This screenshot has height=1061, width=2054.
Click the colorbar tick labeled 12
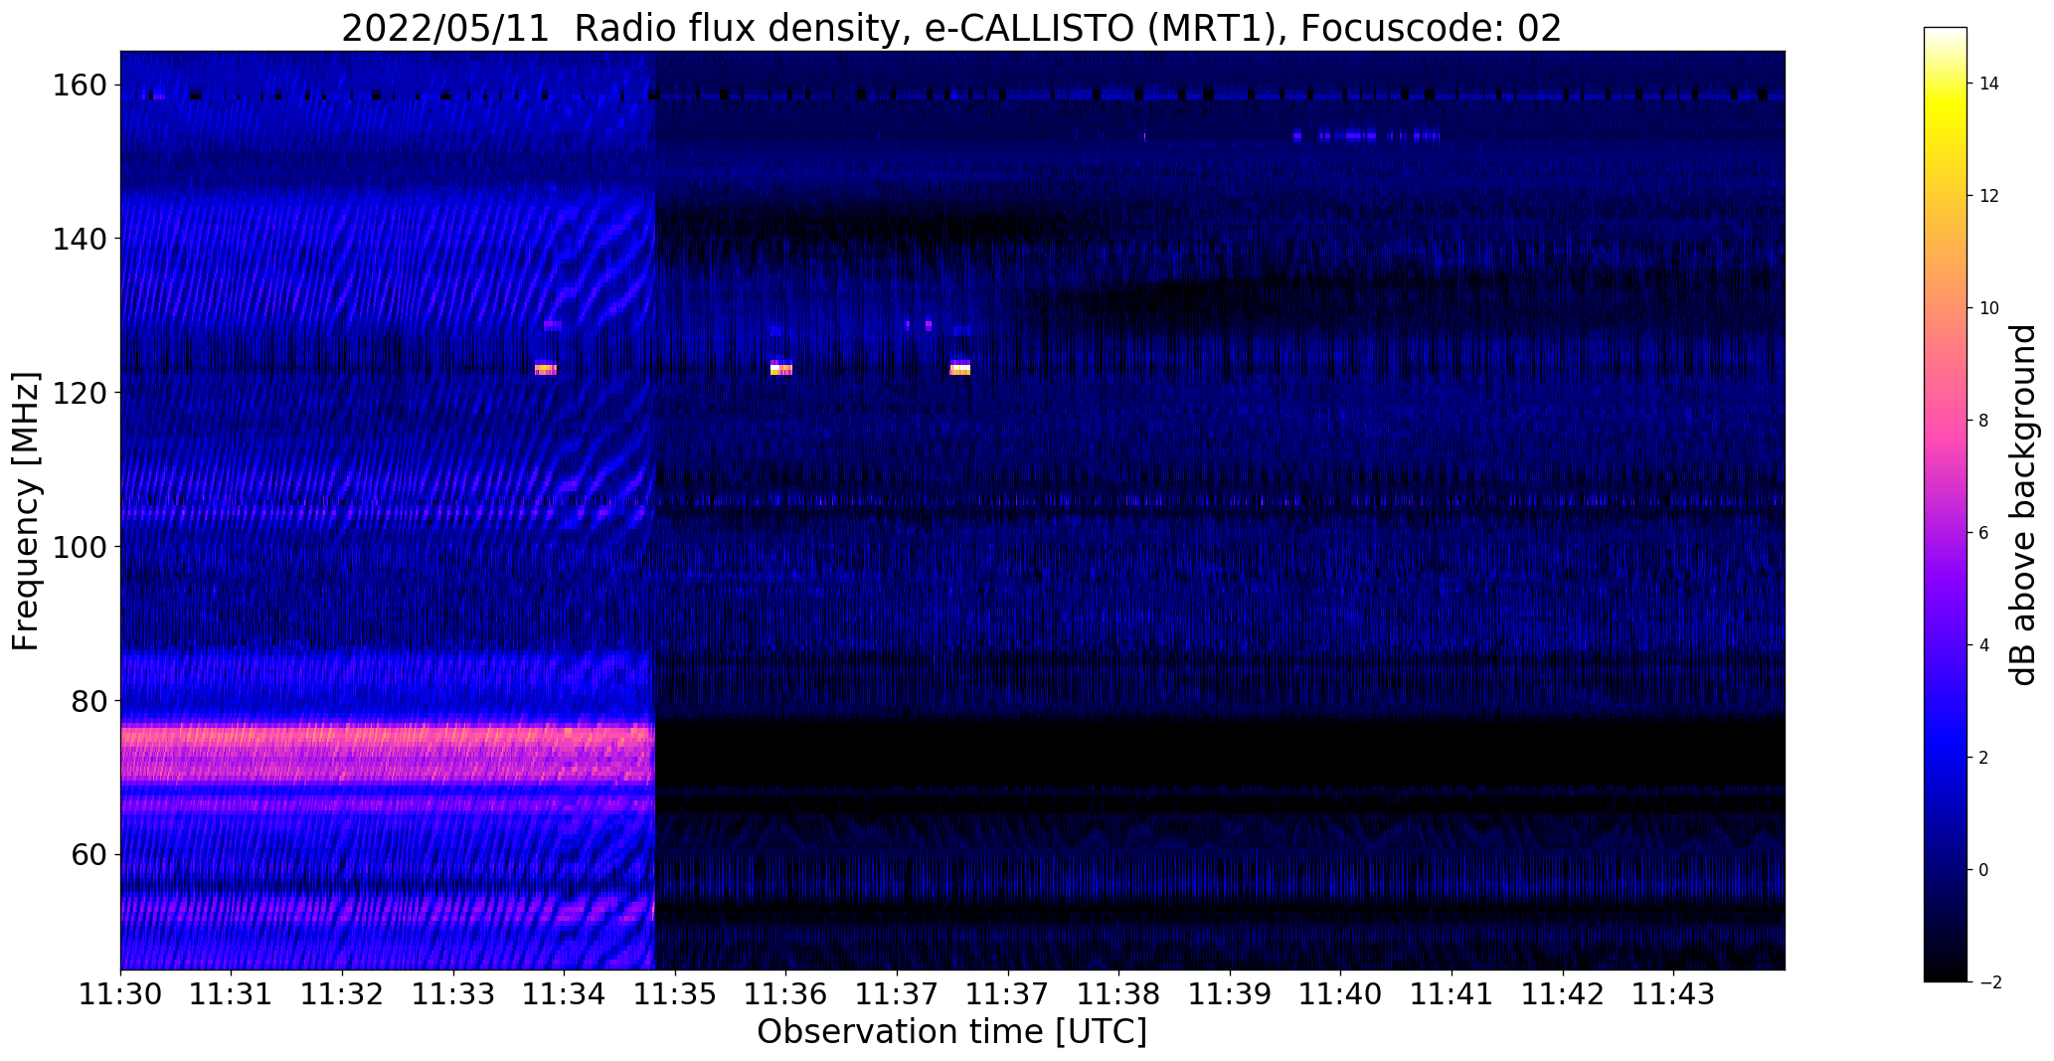(1989, 196)
